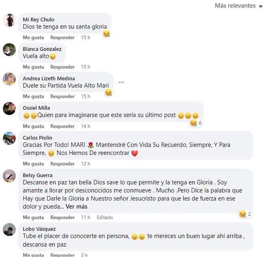View the sad reaction on Andrea Lizeth Medina's comment

[x=108, y=93]
